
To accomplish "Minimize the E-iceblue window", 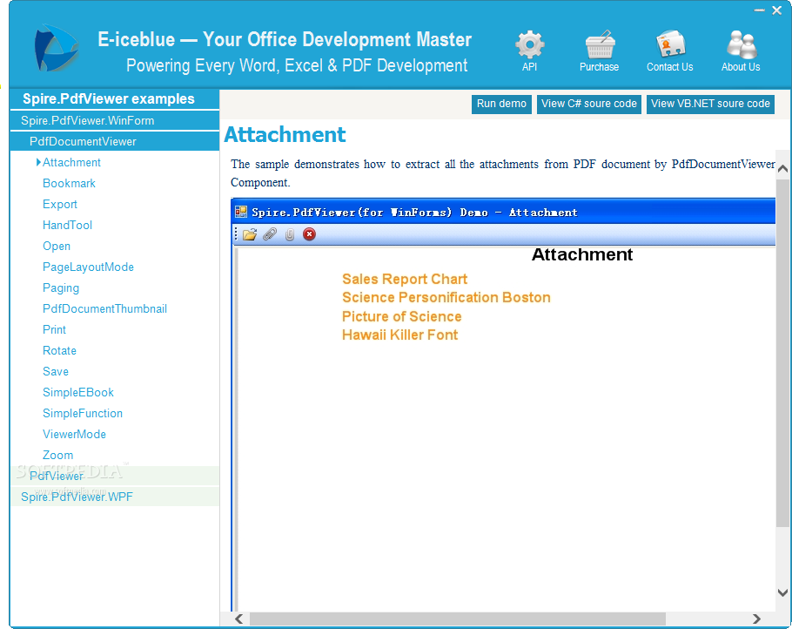I will pyautogui.click(x=759, y=10).
